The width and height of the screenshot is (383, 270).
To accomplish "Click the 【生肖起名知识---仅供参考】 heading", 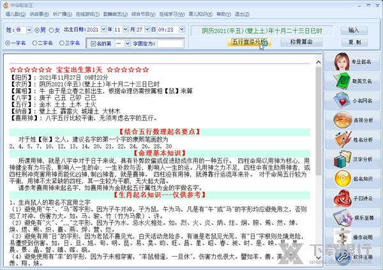I will point(160,195).
